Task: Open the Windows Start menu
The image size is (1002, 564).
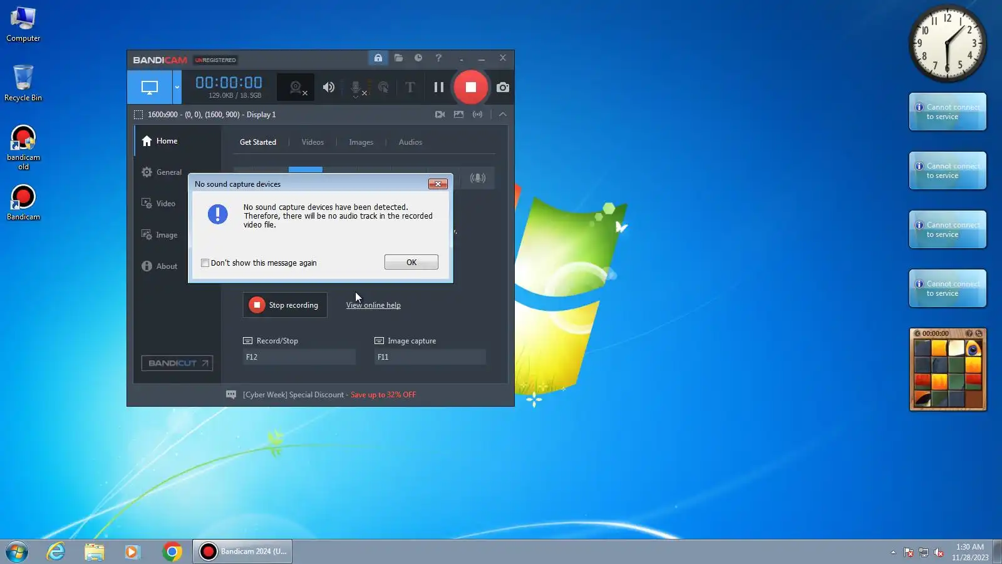Action: point(17,551)
